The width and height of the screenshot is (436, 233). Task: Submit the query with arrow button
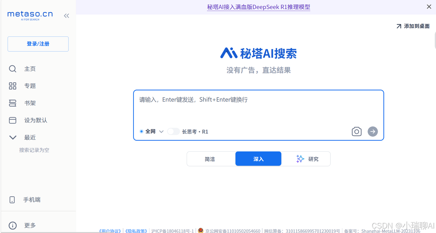(373, 131)
